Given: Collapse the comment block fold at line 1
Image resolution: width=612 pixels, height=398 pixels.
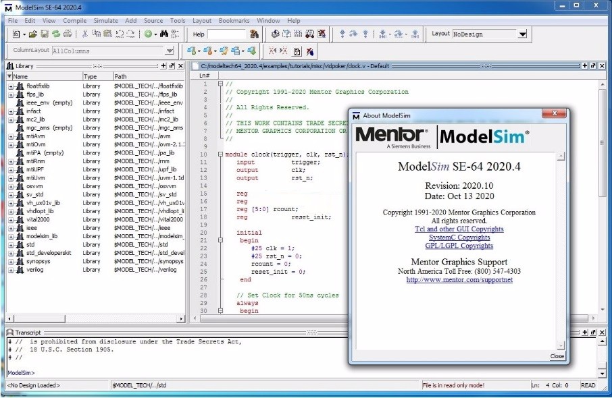Looking at the screenshot, I should coord(220,84).
